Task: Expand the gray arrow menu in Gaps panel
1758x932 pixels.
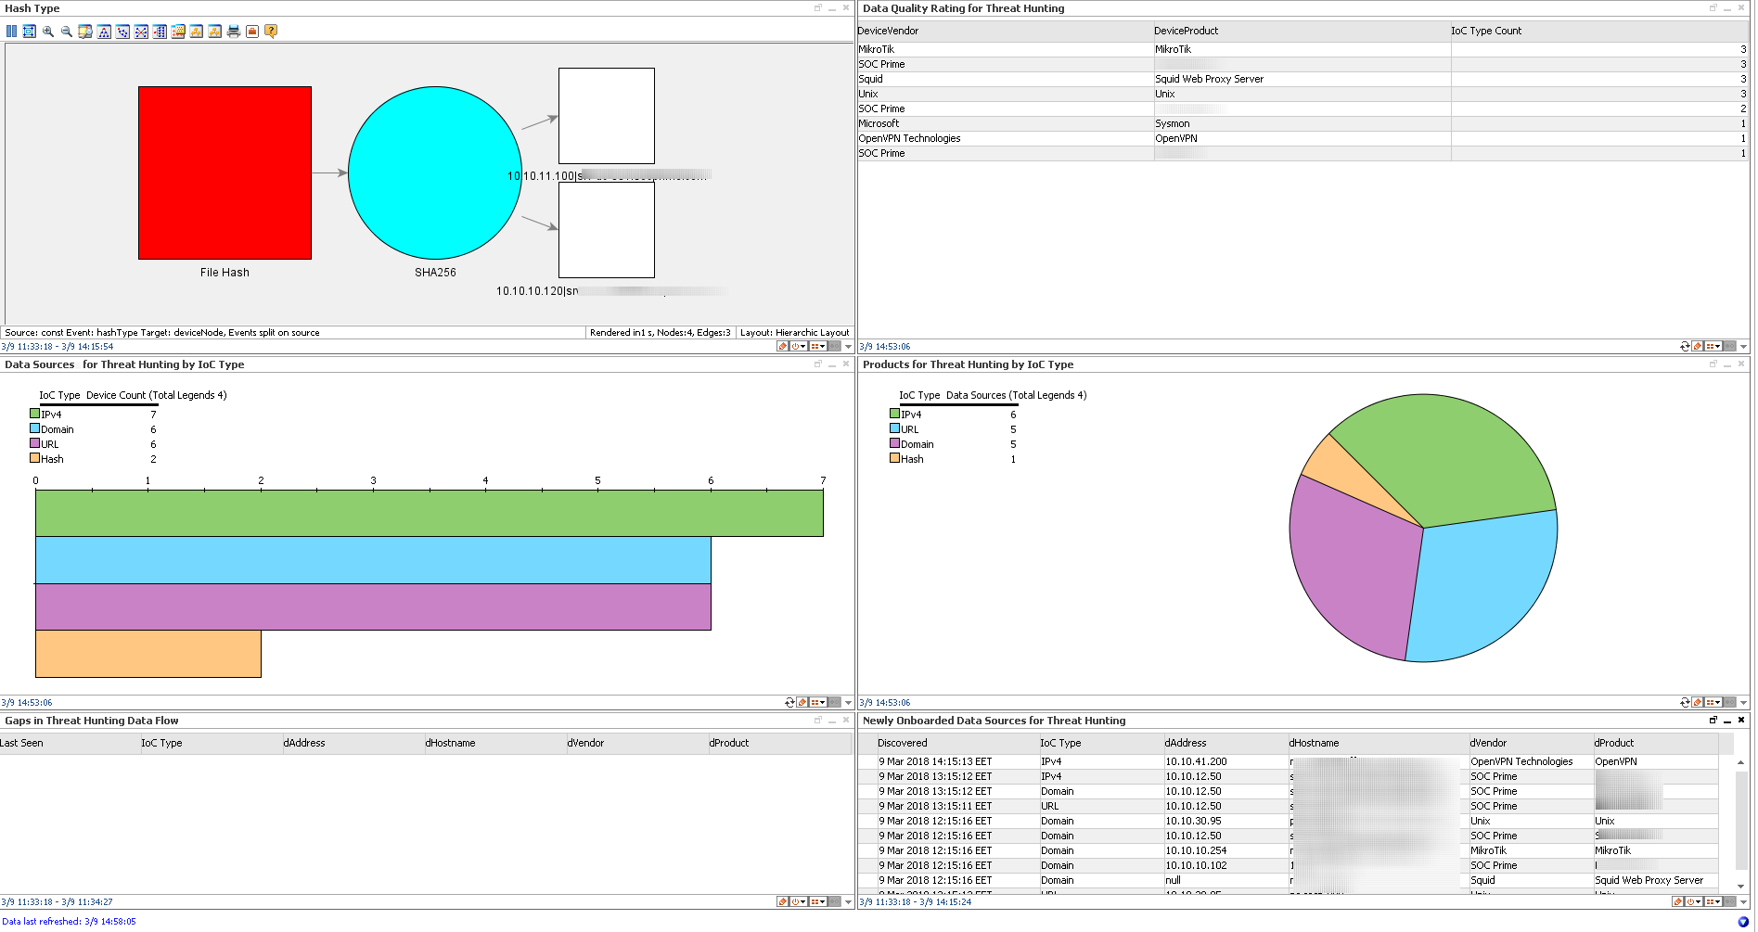Action: (848, 901)
